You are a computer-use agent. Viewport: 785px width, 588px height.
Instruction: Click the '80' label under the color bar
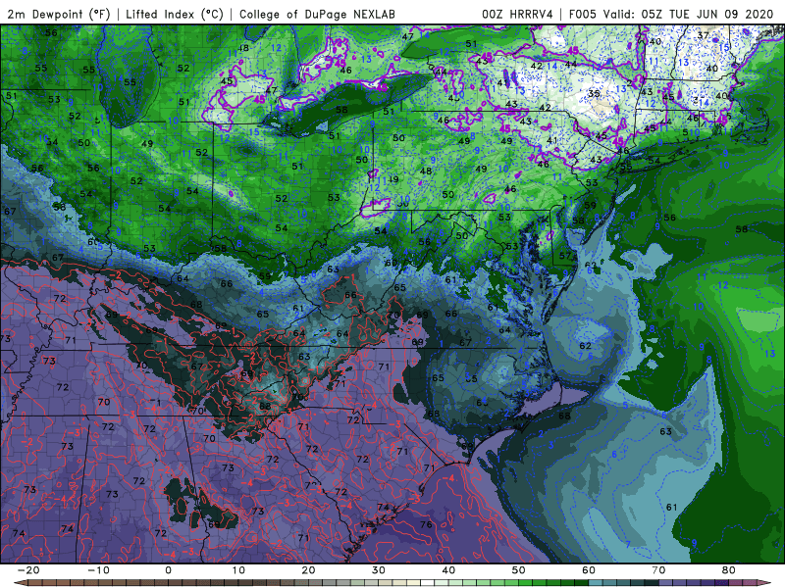tap(729, 570)
